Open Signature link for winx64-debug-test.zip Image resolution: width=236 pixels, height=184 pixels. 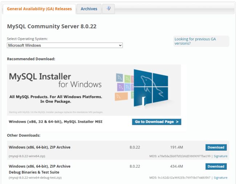(220, 177)
